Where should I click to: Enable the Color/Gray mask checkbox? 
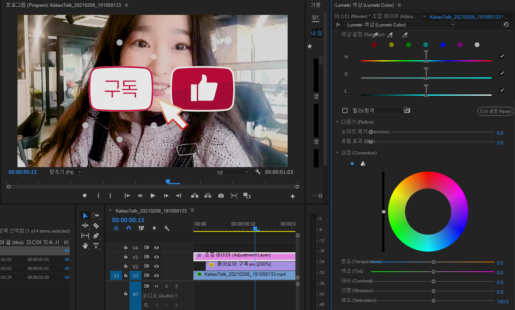tap(345, 111)
